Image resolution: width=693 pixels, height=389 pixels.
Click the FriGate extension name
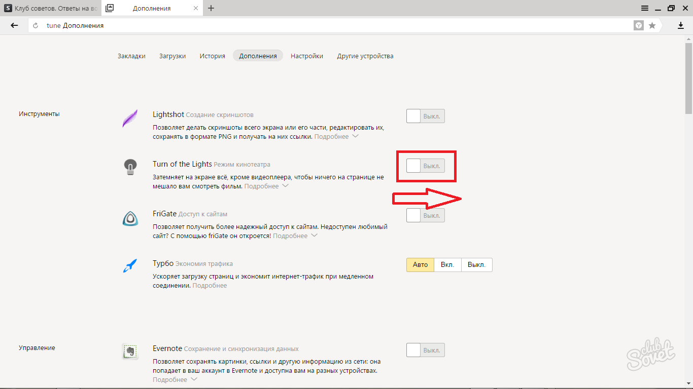tap(164, 214)
